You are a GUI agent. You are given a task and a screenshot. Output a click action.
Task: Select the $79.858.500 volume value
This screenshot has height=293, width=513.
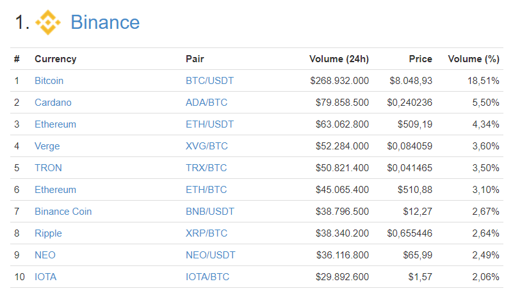click(x=342, y=103)
